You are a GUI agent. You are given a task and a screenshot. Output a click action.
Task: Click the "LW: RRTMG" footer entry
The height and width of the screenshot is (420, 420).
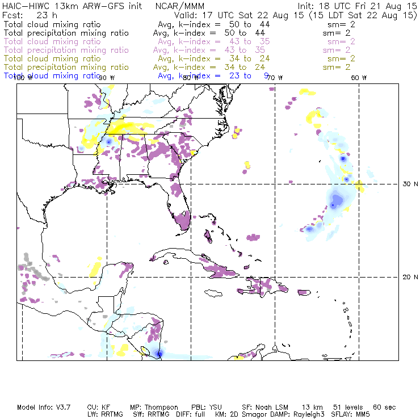(x=105, y=414)
